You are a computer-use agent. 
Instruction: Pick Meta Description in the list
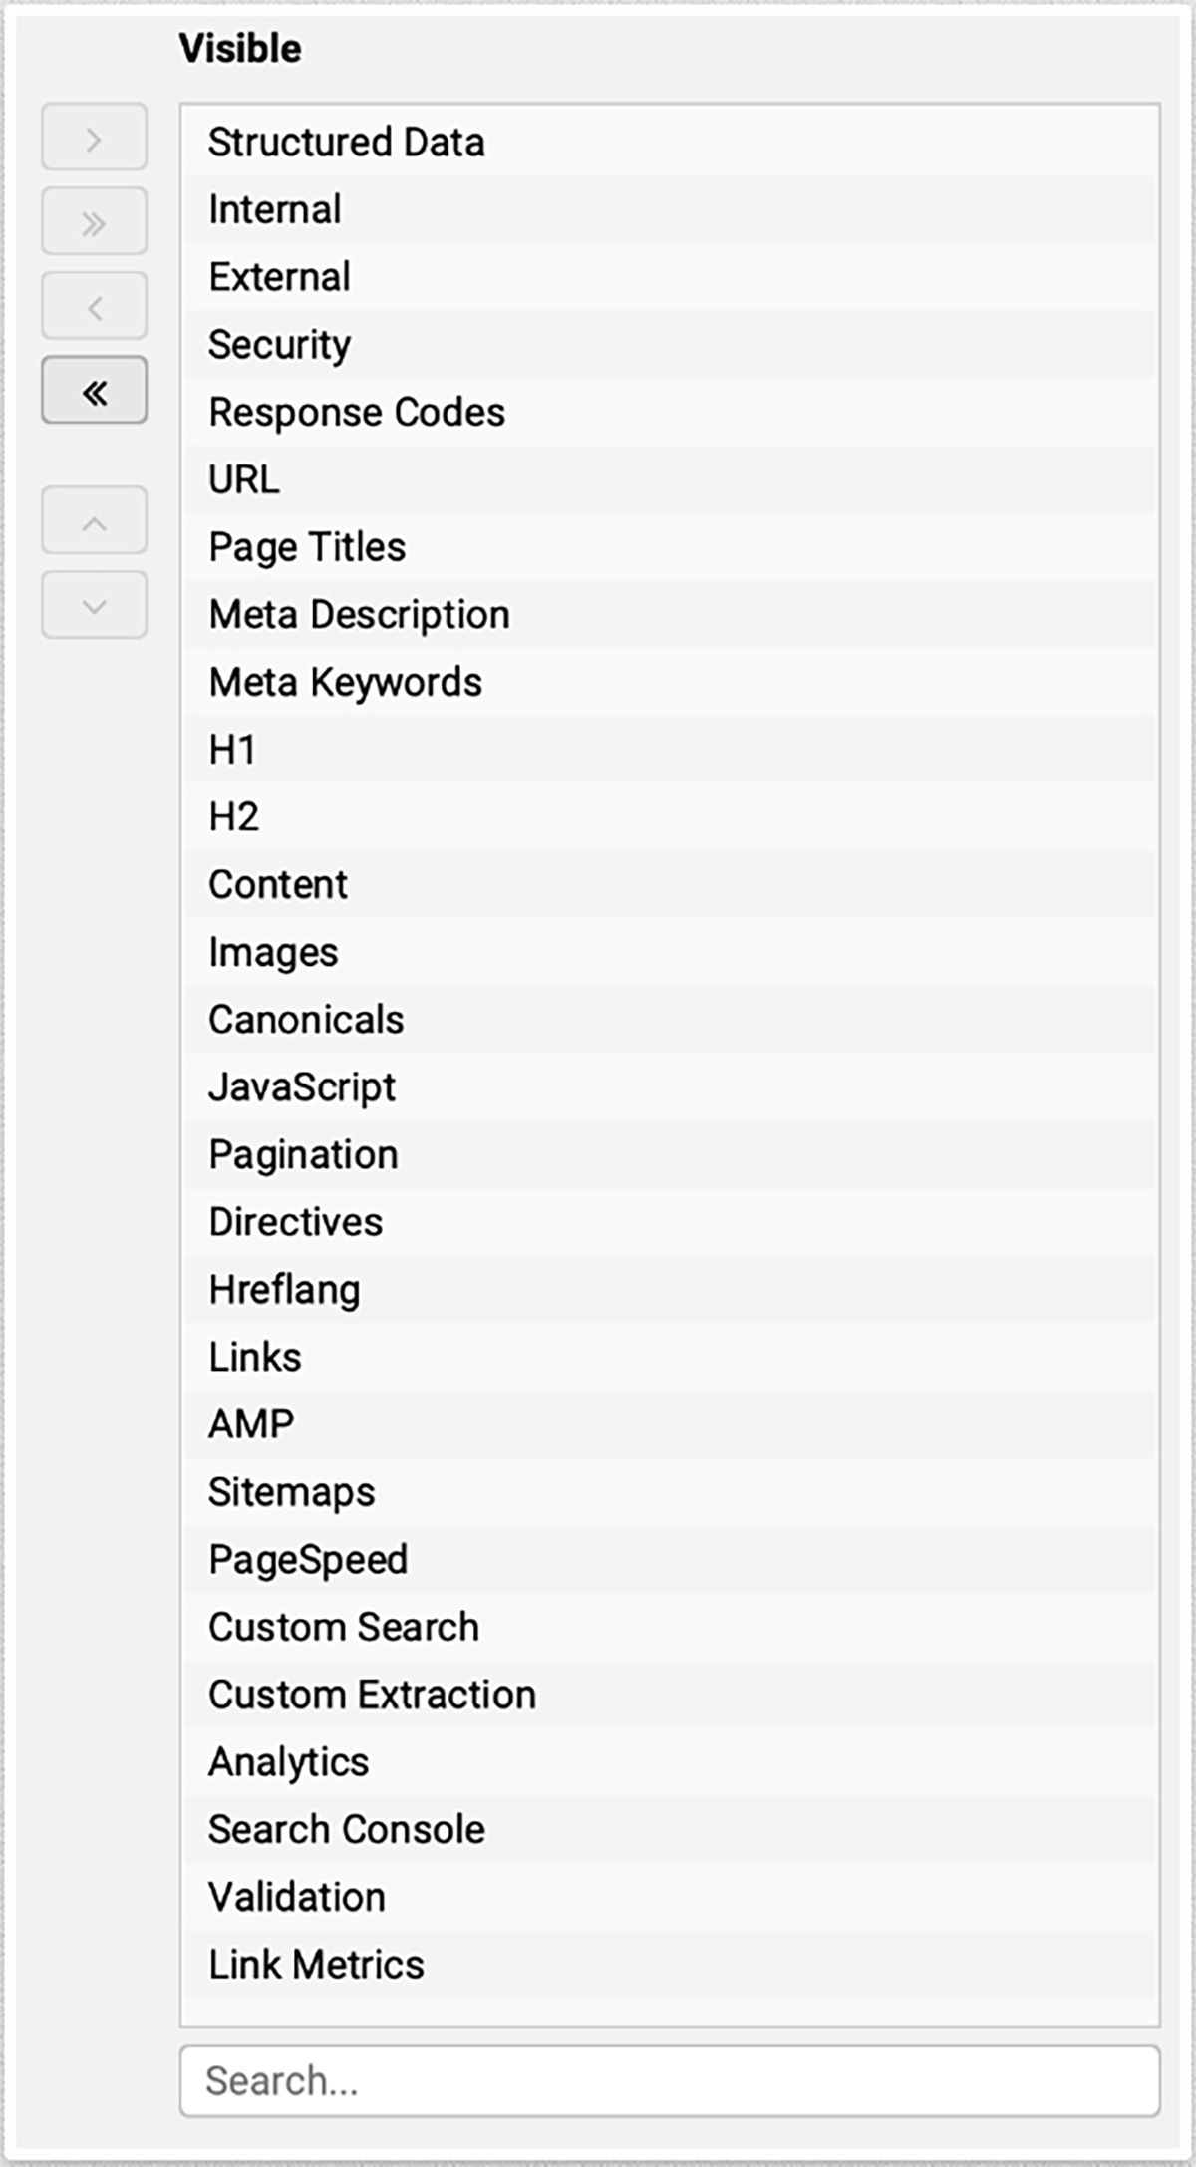click(670, 615)
